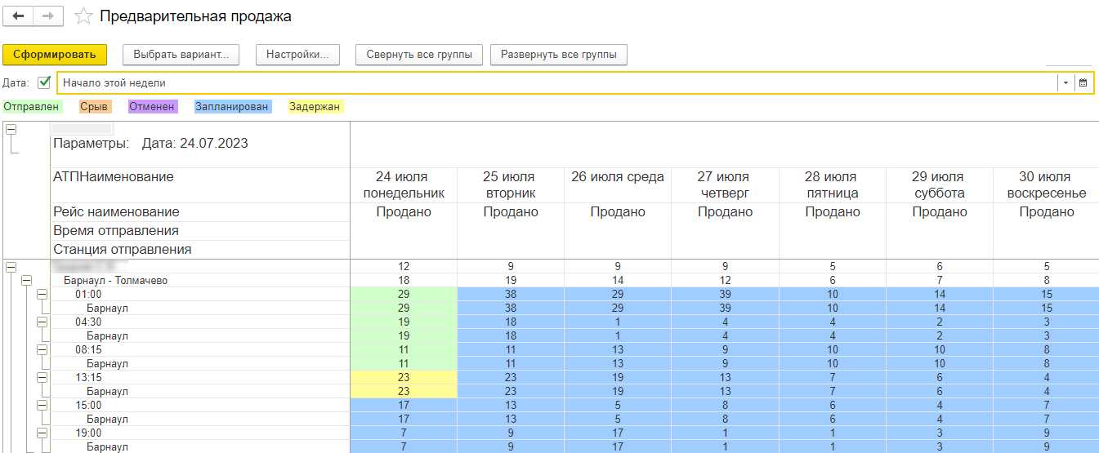Click the yellow Задержан legend label
This screenshot has height=453, width=1099.
pyautogui.click(x=315, y=106)
